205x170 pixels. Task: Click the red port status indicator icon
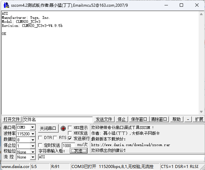[63, 128]
